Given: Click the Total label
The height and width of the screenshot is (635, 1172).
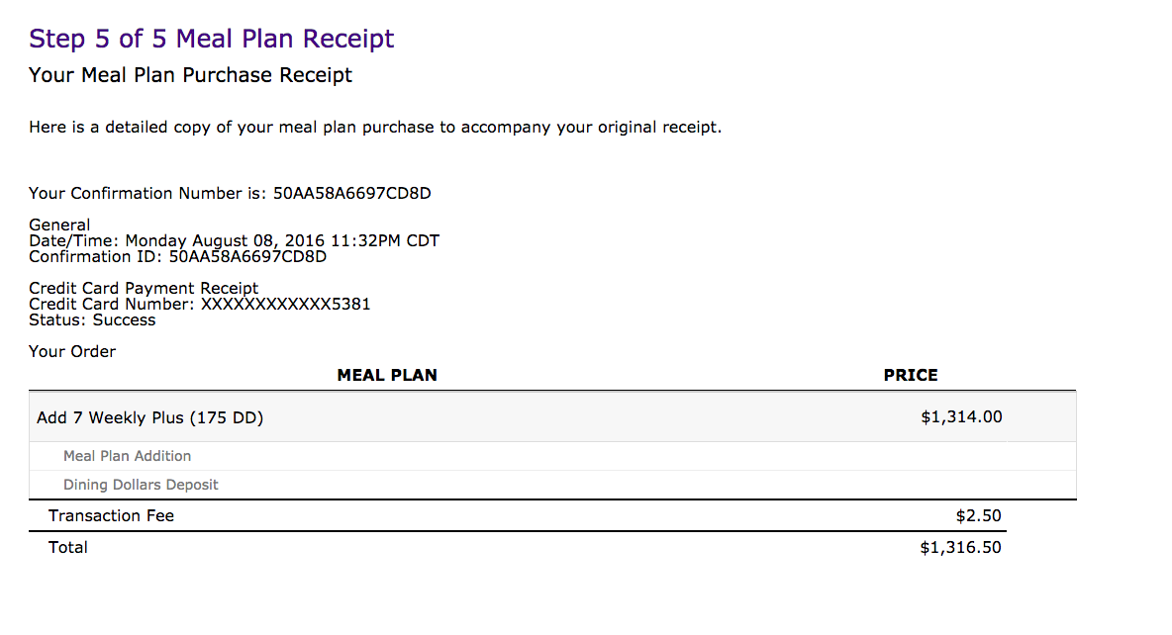Looking at the screenshot, I should 68,548.
